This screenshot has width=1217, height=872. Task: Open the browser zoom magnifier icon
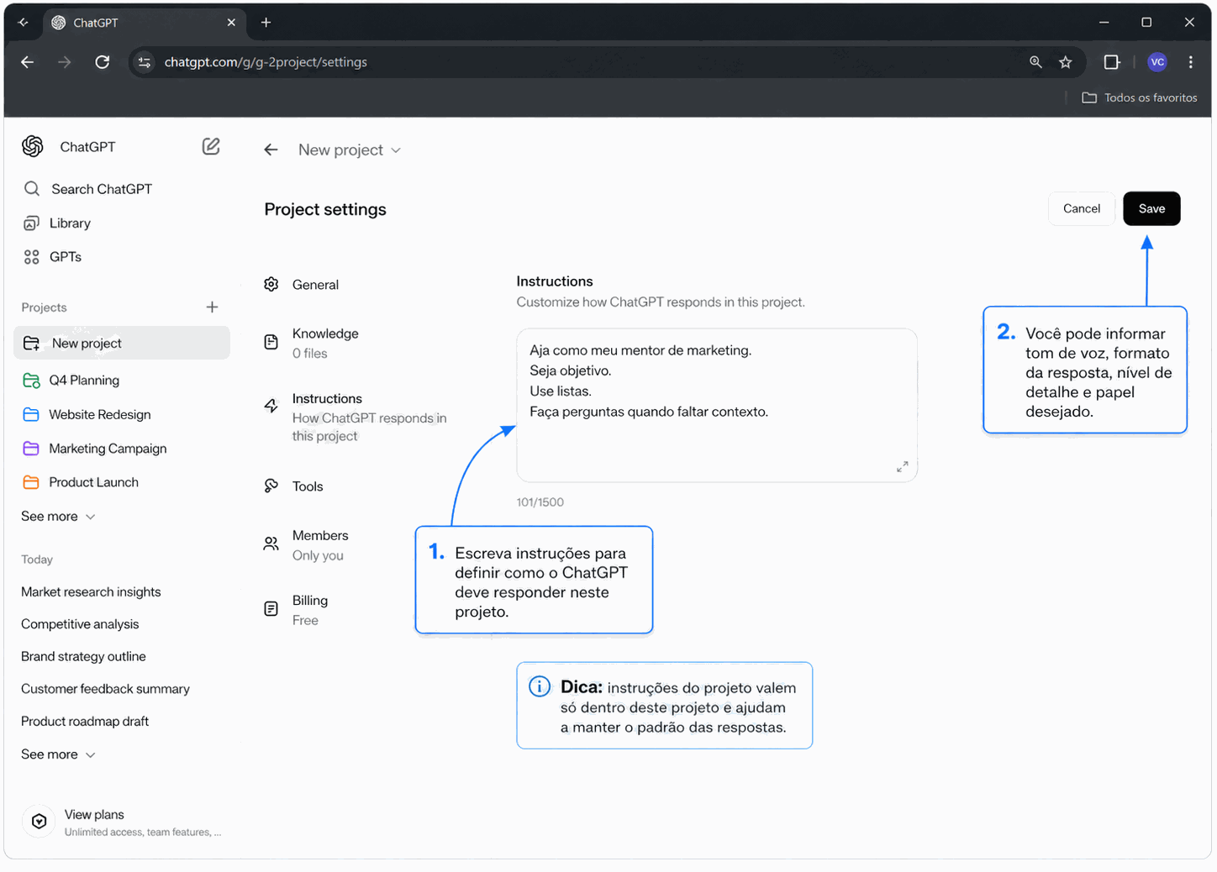tap(1035, 62)
